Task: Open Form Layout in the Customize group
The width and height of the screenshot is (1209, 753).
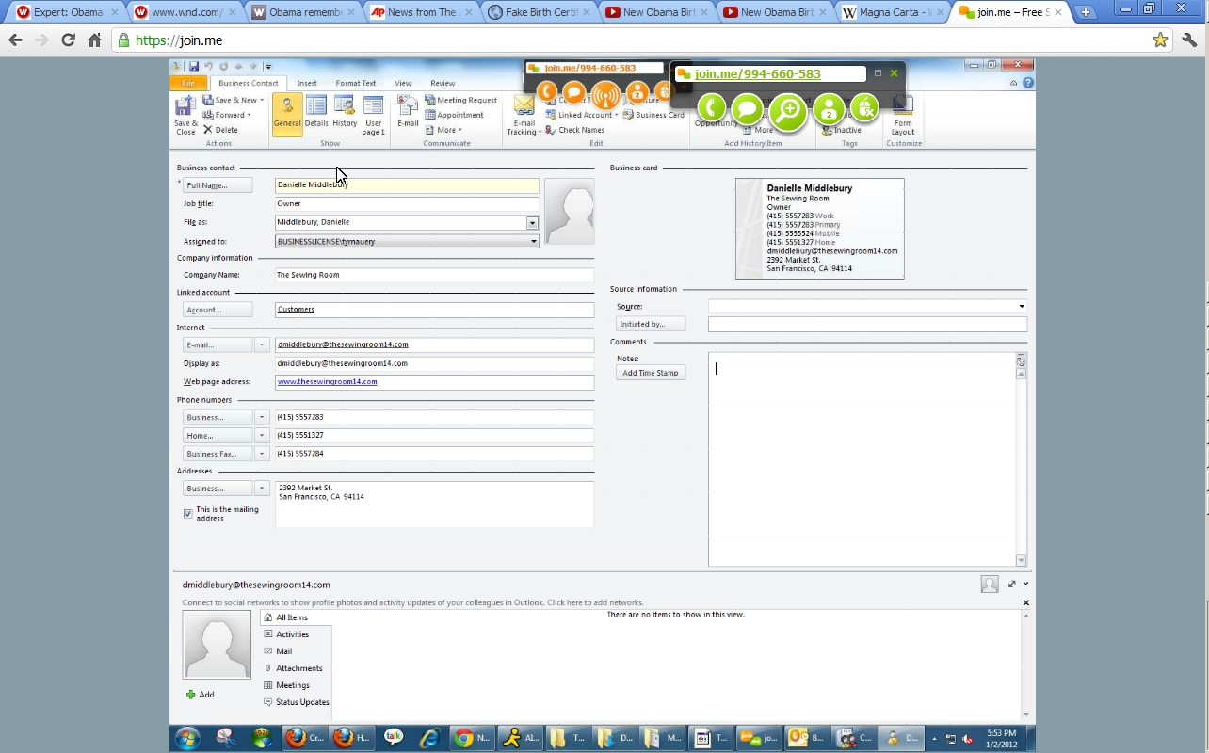Action: (x=903, y=117)
